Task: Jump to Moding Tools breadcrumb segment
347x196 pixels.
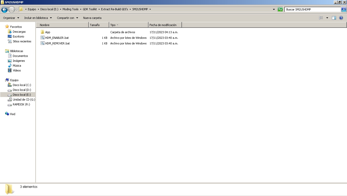Action: [70, 9]
